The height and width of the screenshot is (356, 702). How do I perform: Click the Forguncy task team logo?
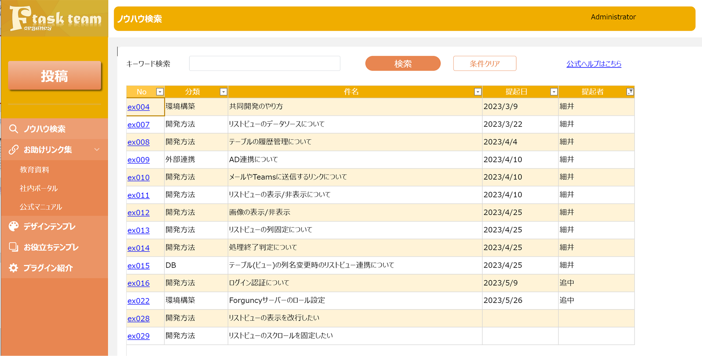[54, 18]
